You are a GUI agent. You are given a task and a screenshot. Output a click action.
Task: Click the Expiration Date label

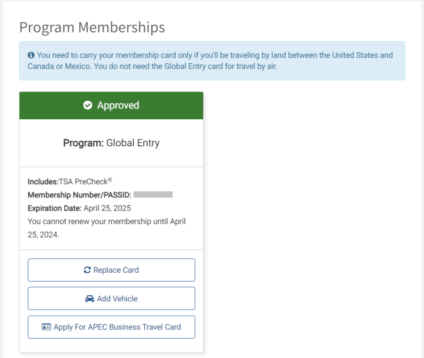click(55, 208)
